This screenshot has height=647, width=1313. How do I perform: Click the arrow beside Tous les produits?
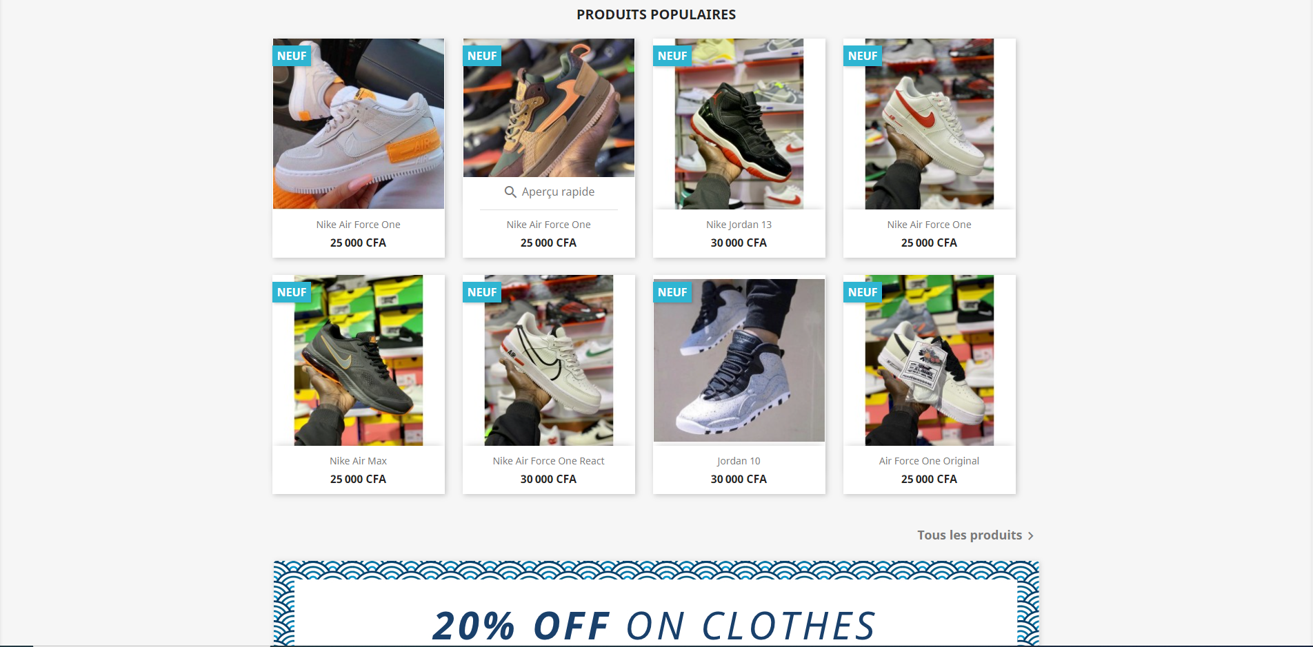click(x=1030, y=536)
